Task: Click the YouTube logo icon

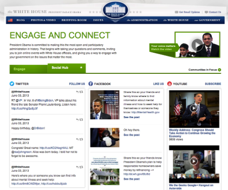Action: point(170,84)
